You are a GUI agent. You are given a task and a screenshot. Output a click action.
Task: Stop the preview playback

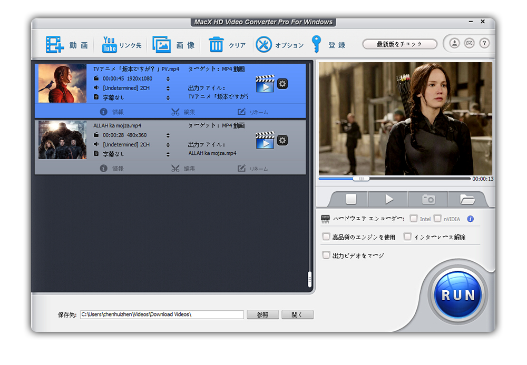[351, 199]
